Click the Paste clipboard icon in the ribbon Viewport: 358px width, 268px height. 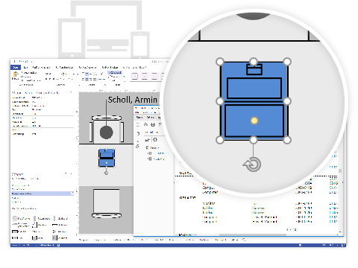tap(16, 75)
